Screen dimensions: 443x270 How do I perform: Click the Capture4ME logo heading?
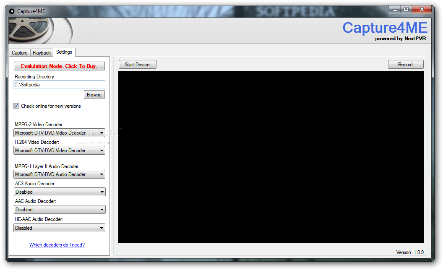coord(385,28)
